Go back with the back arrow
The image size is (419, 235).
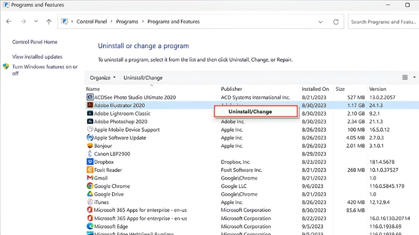(x=9, y=21)
